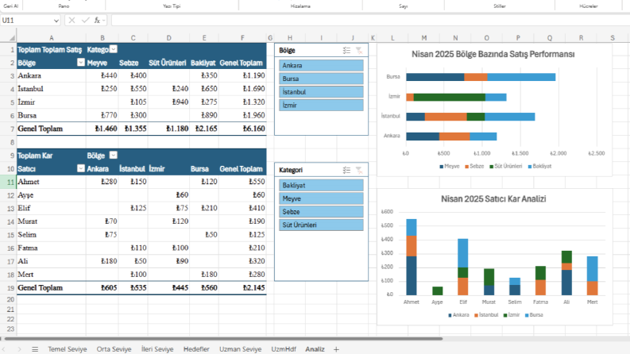Toggle Sebze in Kategori slicer
The width and height of the screenshot is (630, 354).
(x=321, y=212)
